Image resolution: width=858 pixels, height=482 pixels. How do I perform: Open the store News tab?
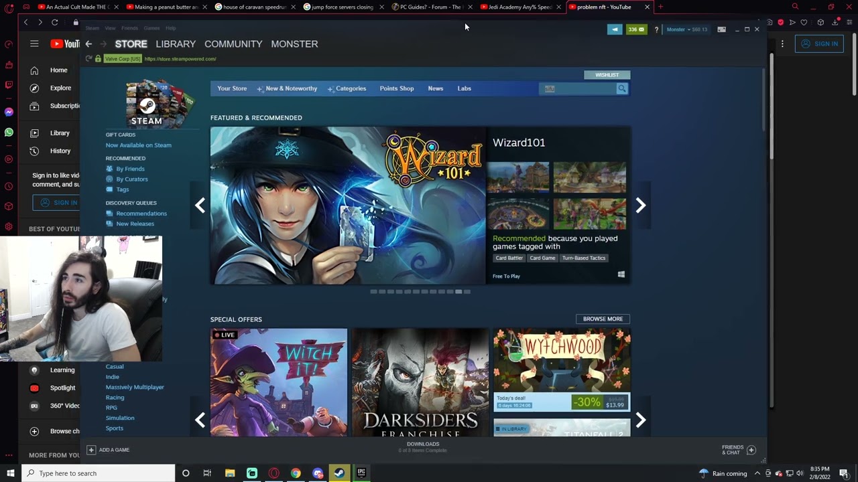click(436, 88)
